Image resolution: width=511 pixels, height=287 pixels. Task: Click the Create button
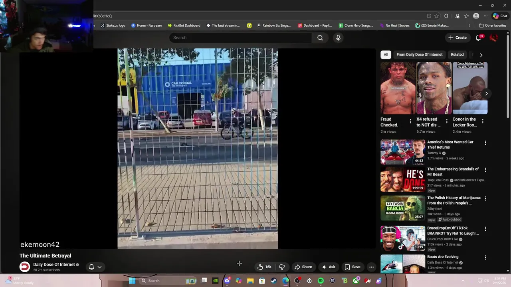click(x=457, y=37)
